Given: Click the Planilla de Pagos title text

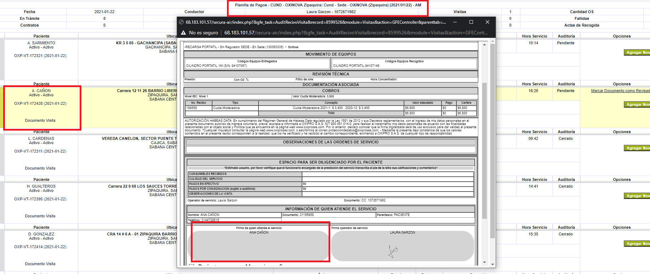Looking at the screenshot, I should tap(328, 5).
